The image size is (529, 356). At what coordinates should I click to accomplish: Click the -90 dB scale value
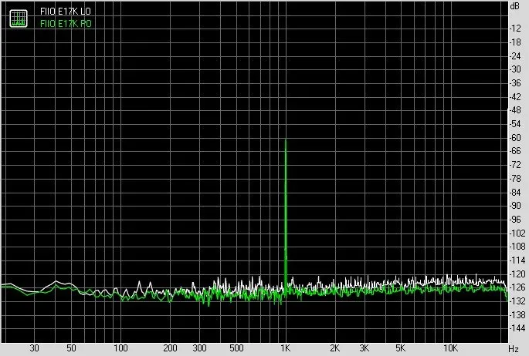[515, 206]
